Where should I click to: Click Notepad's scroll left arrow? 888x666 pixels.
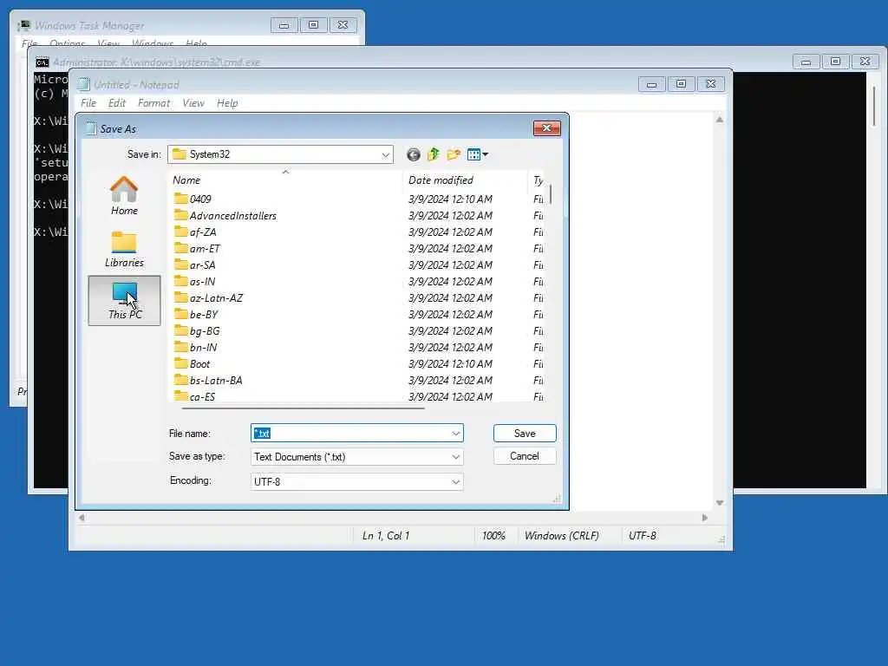click(82, 518)
